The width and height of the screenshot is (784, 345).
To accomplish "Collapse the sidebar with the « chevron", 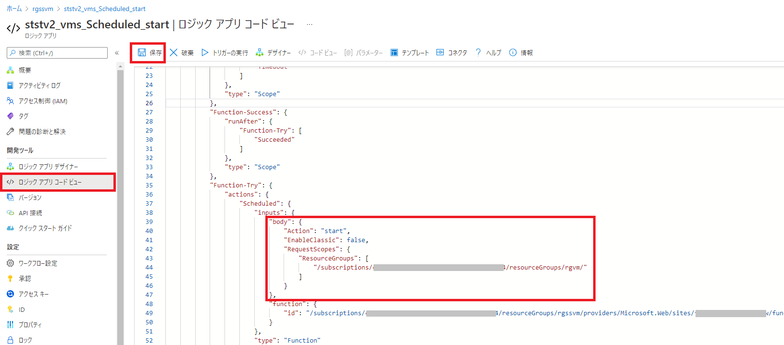I will click(117, 53).
